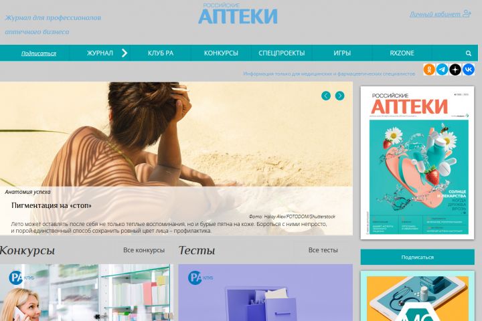Click the teal Подписаться button under magazine
This screenshot has width=482, height=321.
click(418, 257)
